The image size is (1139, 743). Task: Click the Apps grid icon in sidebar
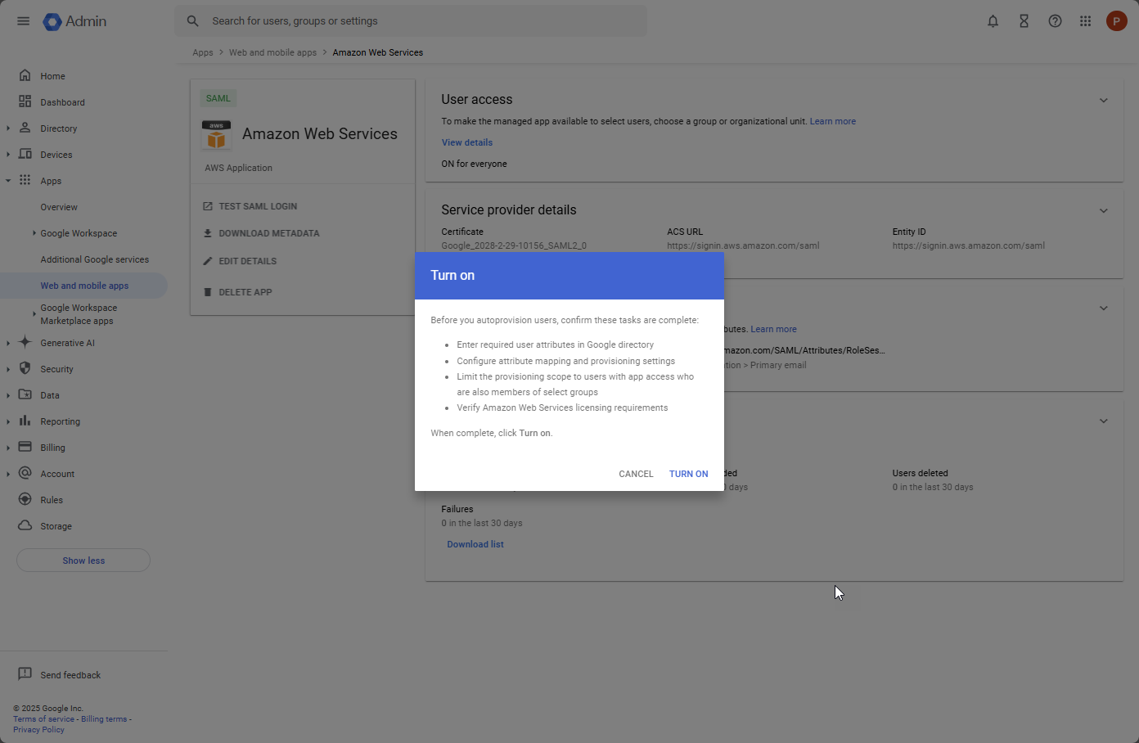[x=25, y=180]
